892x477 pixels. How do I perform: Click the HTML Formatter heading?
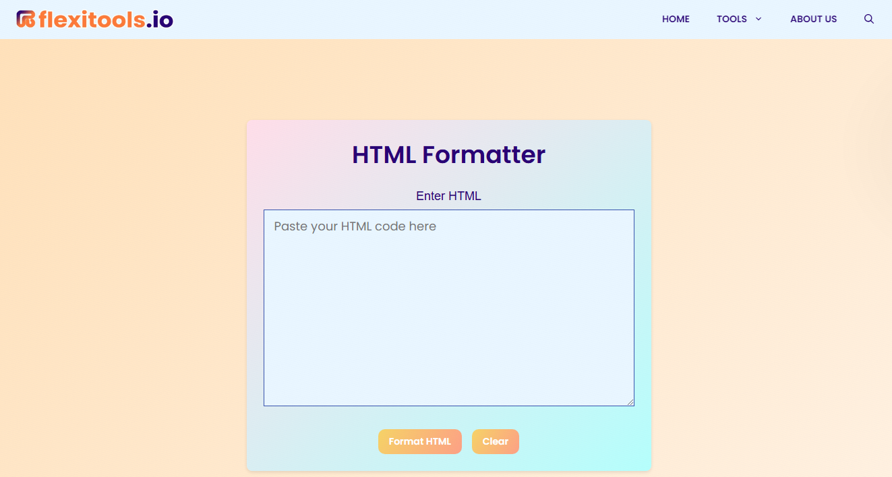click(x=449, y=154)
